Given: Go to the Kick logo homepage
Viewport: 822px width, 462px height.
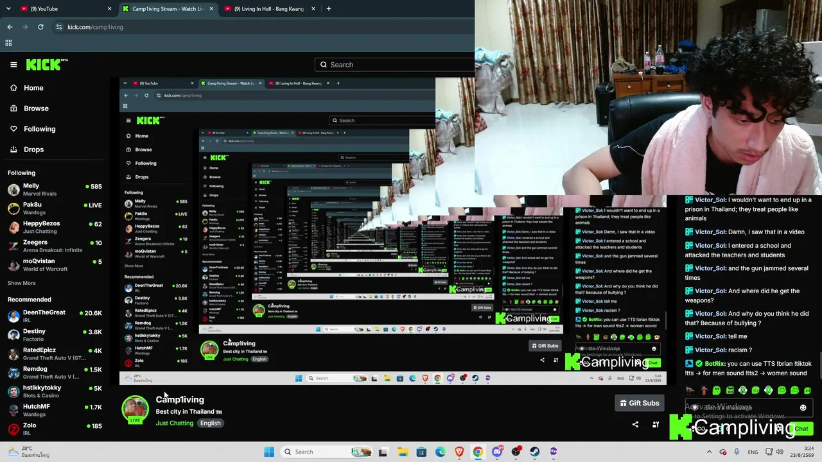Looking at the screenshot, I should [x=47, y=64].
